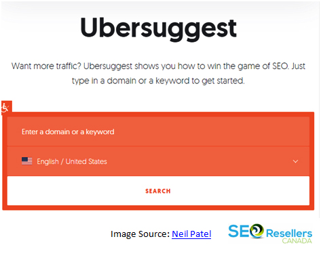Click the Resellers word in the logo
Viewport: 321px width, 260px height.
pyautogui.click(x=289, y=233)
